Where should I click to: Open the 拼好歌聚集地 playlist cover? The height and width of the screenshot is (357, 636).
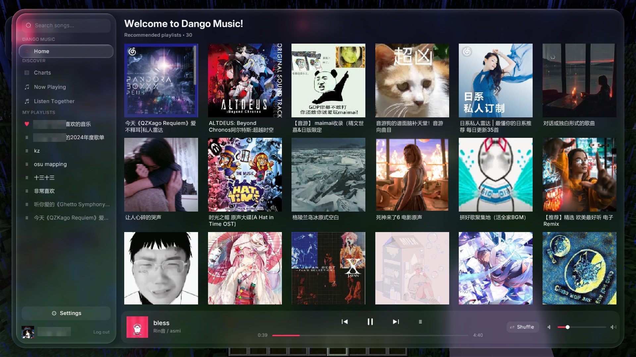pos(496,175)
